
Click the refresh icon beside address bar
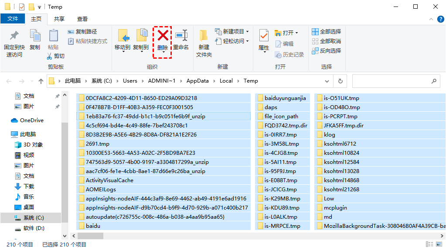[340, 81]
